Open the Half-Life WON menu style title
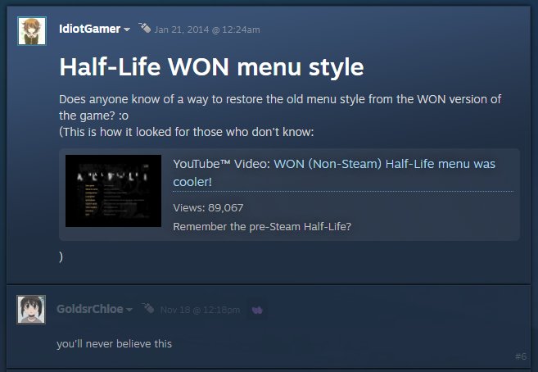 (x=211, y=67)
